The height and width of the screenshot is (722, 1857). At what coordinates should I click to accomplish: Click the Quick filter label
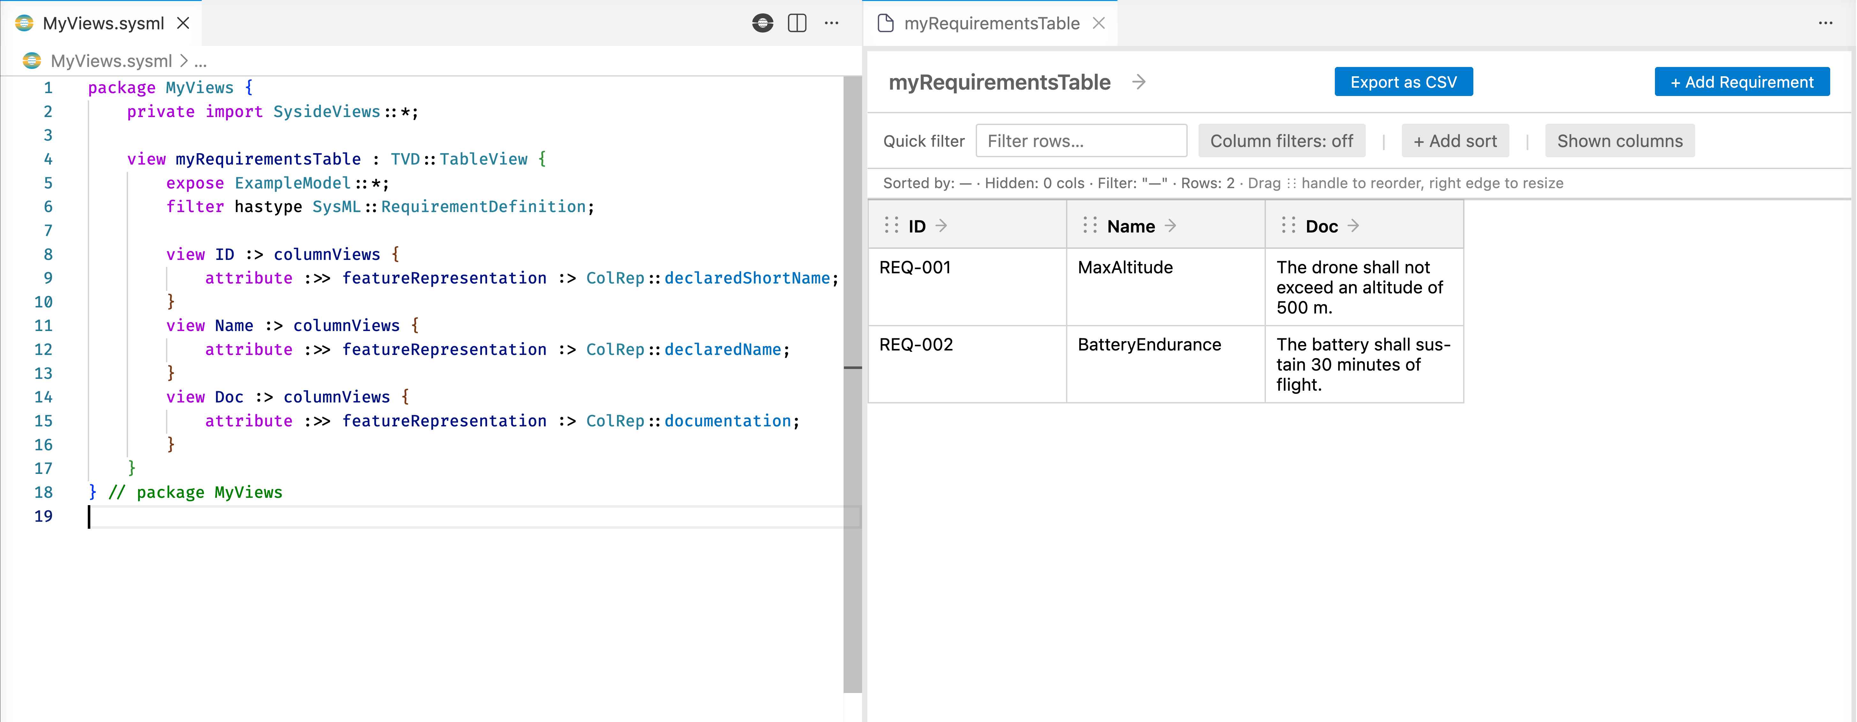pyautogui.click(x=923, y=141)
